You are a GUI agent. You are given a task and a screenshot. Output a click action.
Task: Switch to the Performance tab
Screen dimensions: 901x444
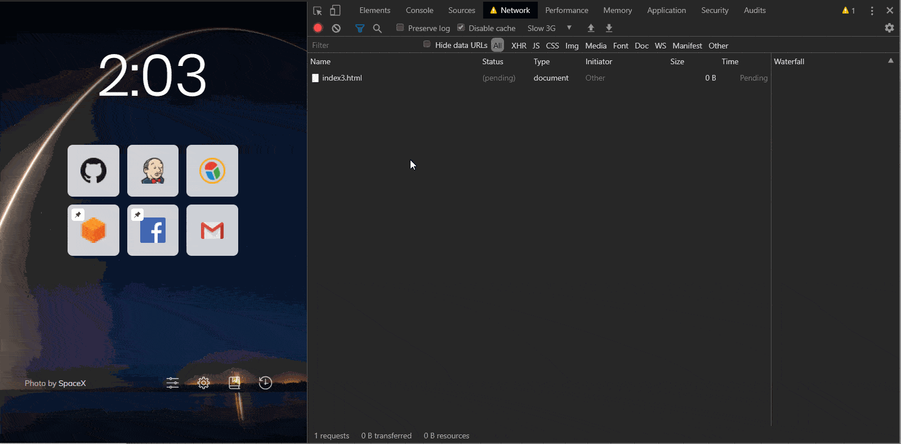[567, 10]
